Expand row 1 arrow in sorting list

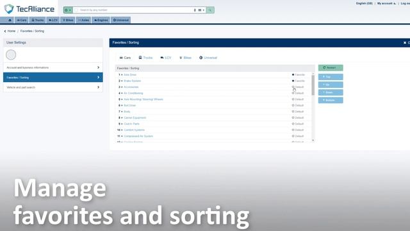pos(122,75)
